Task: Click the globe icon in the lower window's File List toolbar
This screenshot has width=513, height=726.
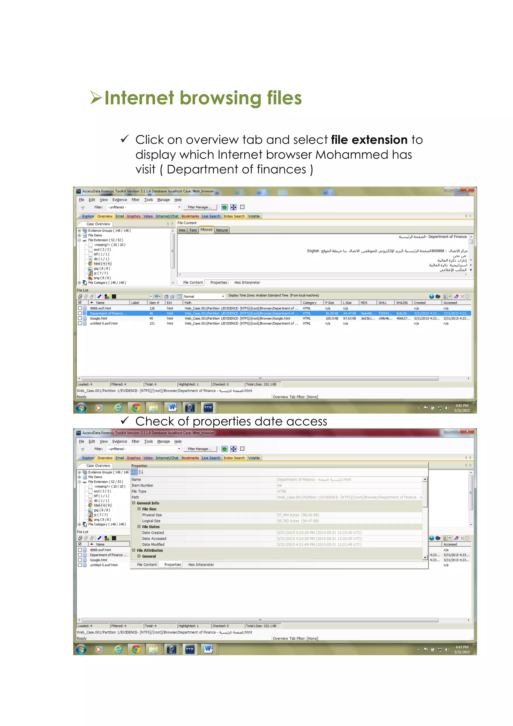Action: coord(432,538)
